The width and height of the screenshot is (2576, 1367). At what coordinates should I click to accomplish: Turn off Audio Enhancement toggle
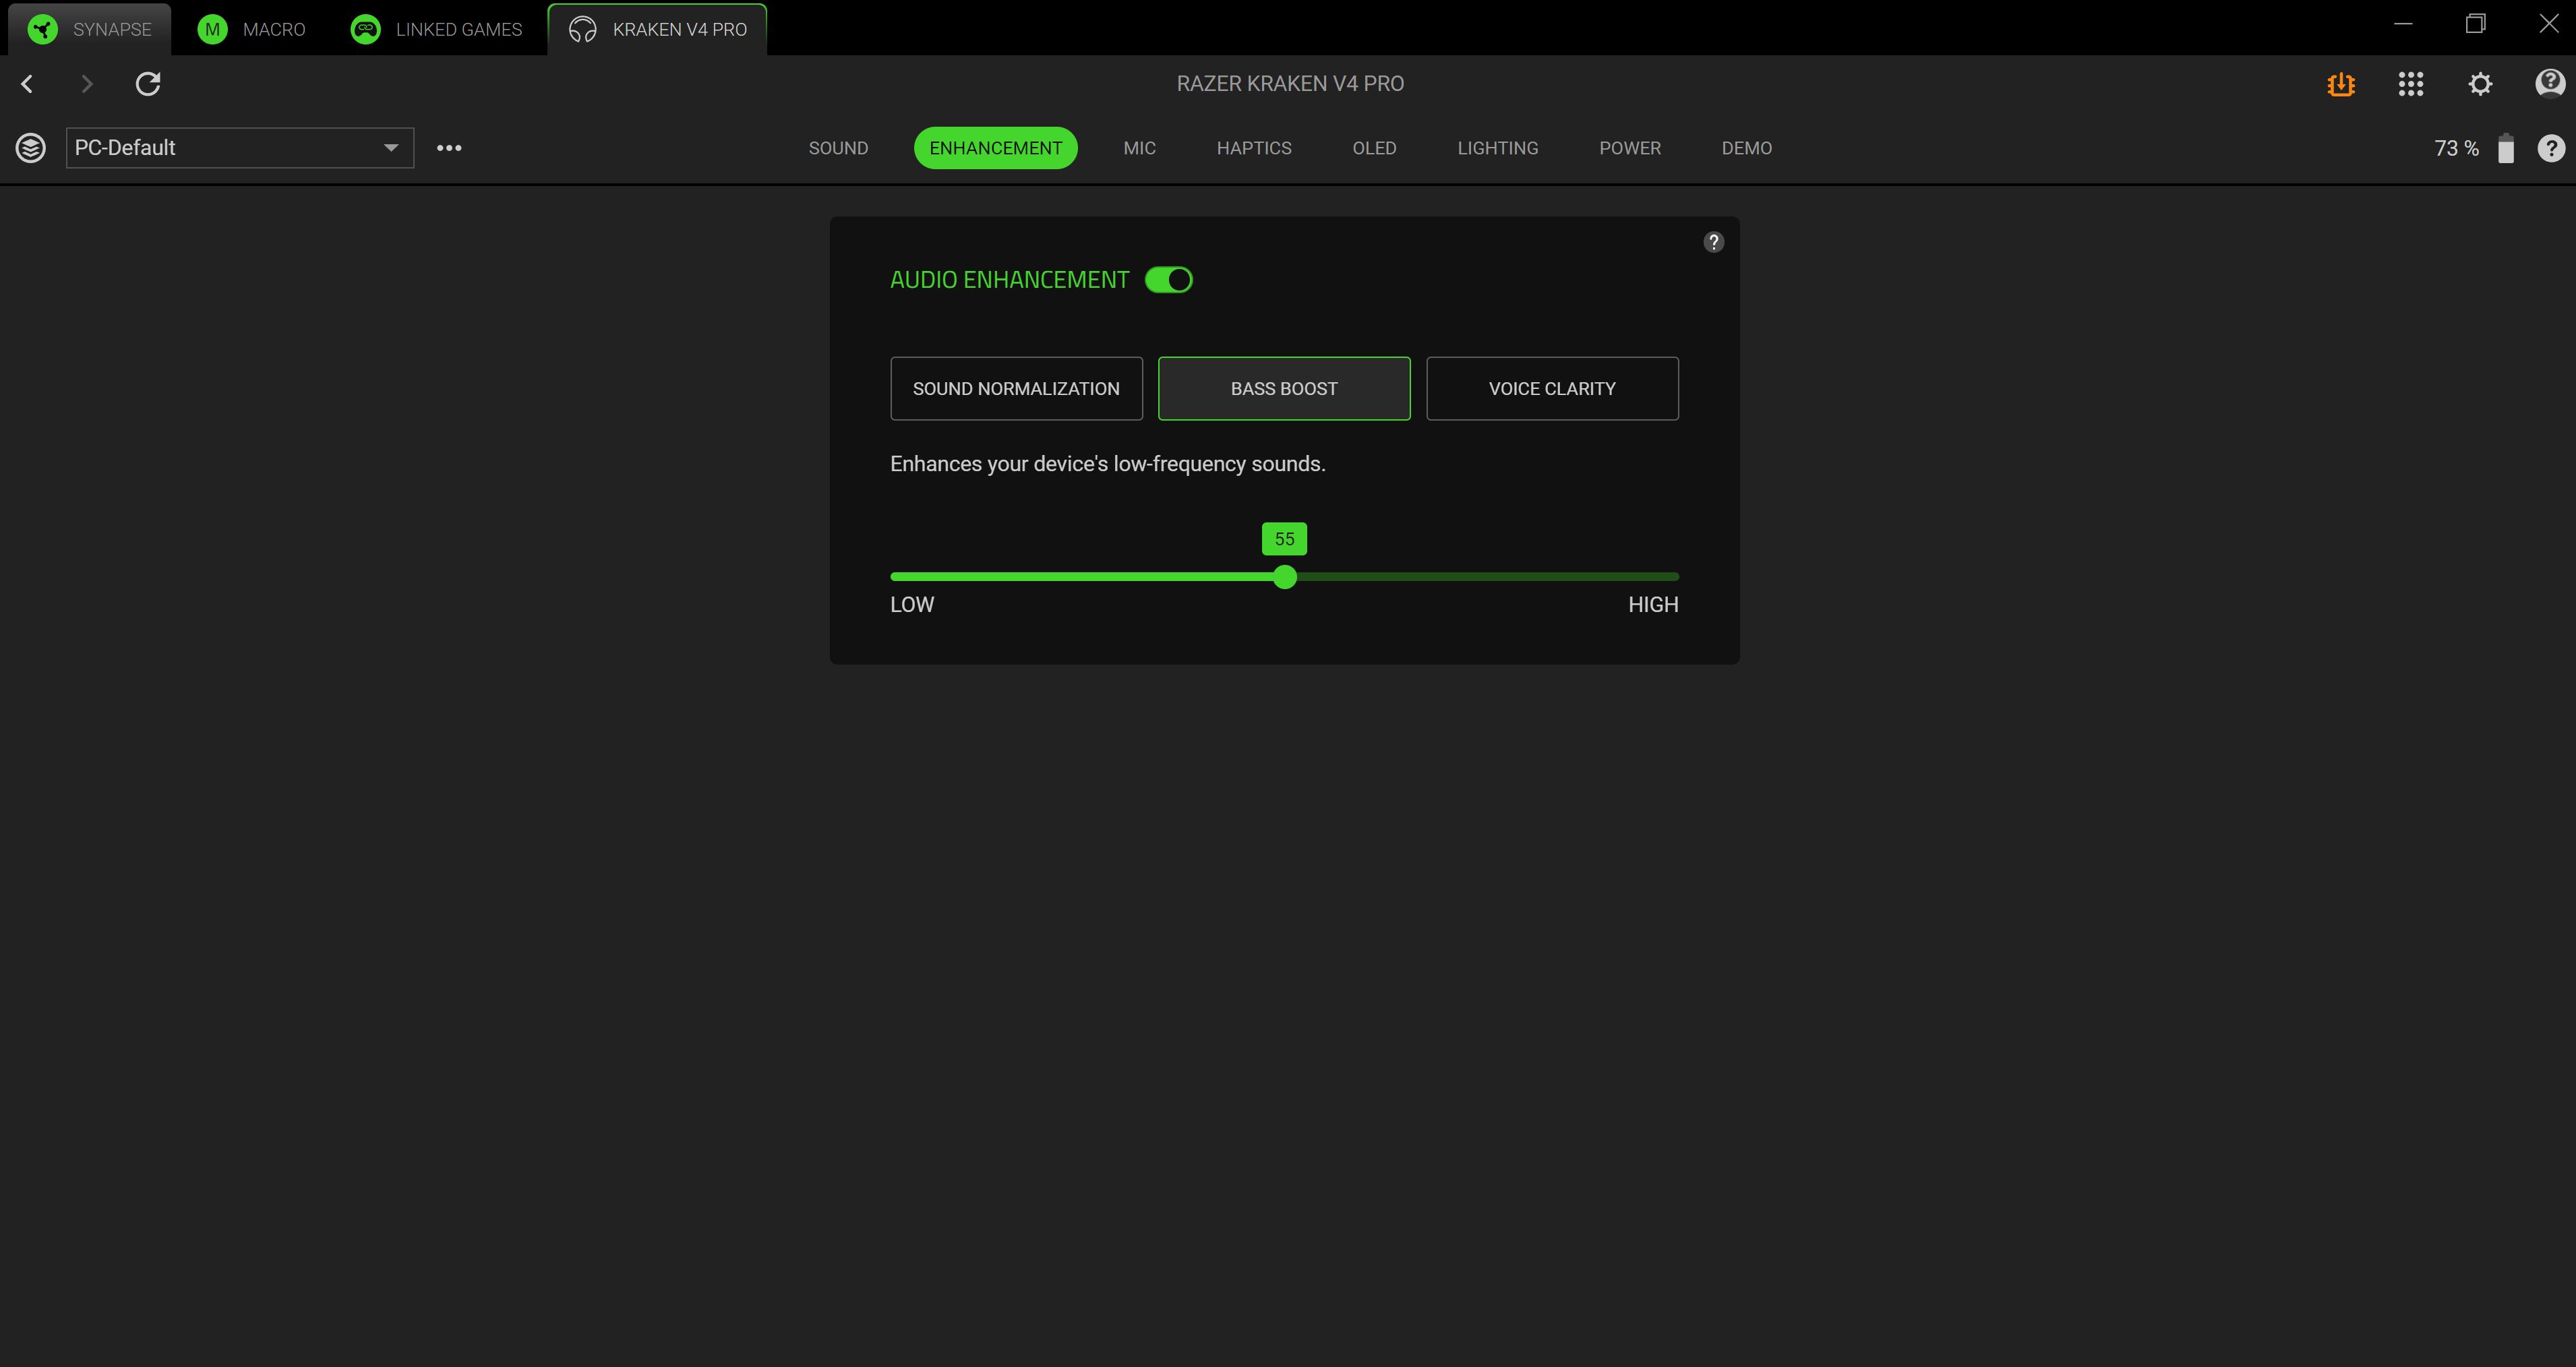point(1168,280)
